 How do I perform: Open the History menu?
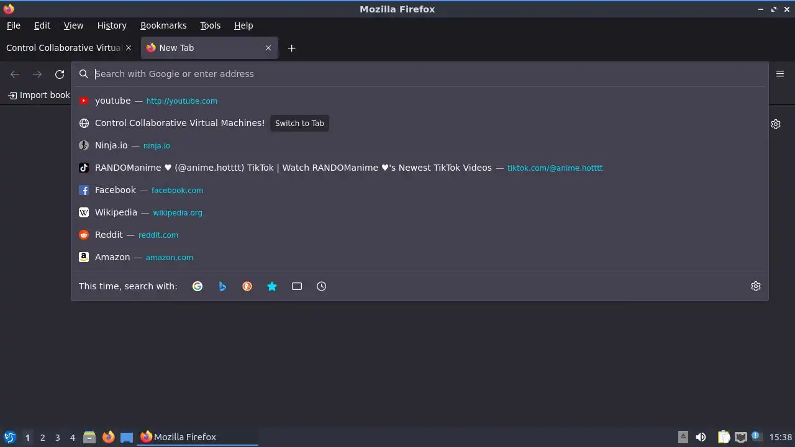pyautogui.click(x=112, y=25)
